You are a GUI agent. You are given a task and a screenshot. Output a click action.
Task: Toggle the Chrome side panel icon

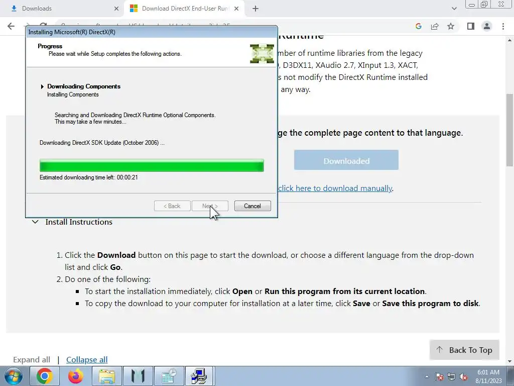pos(471,26)
